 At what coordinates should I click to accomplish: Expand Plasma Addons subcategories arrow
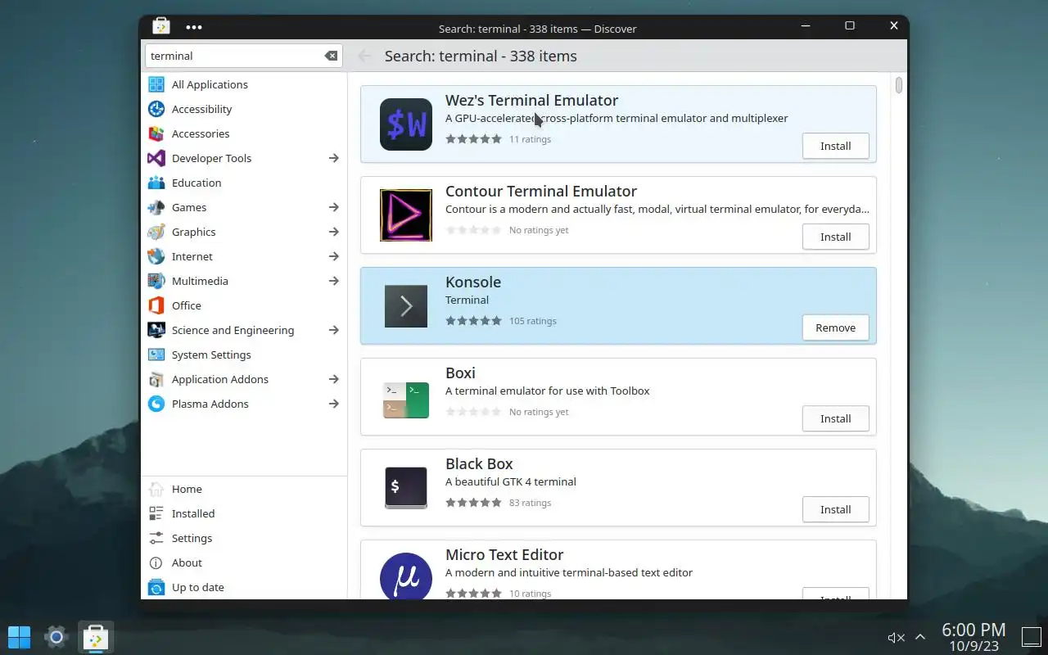point(333,404)
